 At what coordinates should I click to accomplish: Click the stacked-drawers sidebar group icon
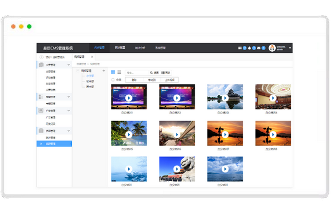click(41, 131)
